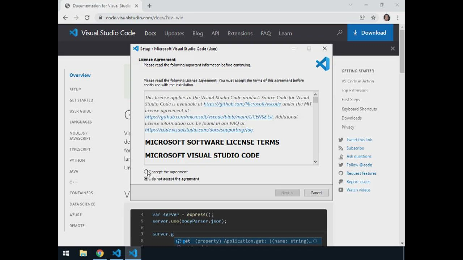Close the Documentation for Visual Studio tab

coord(136,6)
